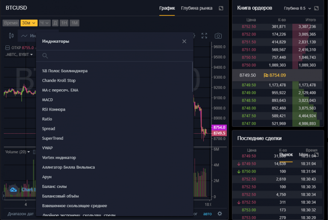Click the indicator search input field
328x220 pixels.
point(115,56)
